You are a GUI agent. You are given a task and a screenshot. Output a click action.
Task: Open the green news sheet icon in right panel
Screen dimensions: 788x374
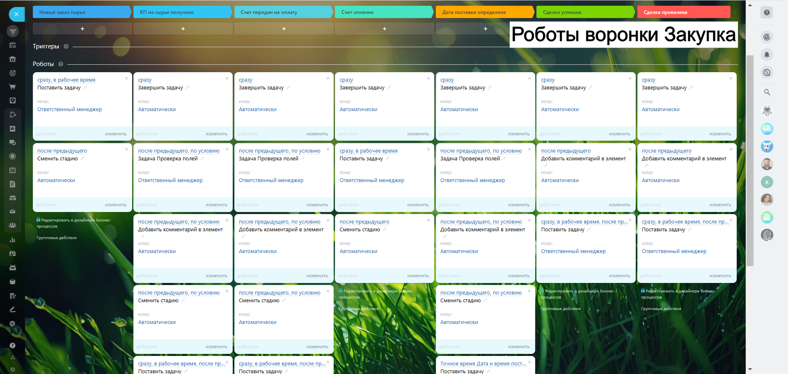tap(767, 217)
